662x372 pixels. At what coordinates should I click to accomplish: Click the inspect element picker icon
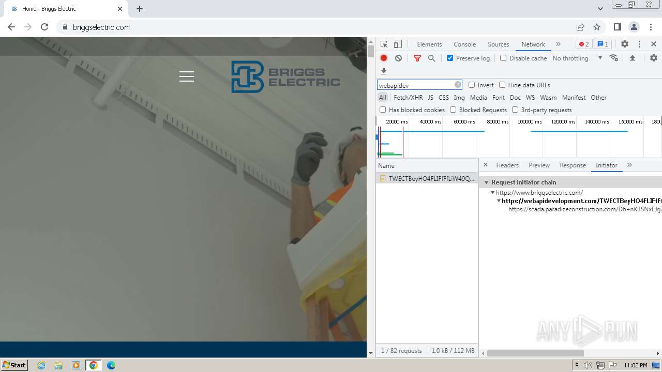[x=384, y=44]
